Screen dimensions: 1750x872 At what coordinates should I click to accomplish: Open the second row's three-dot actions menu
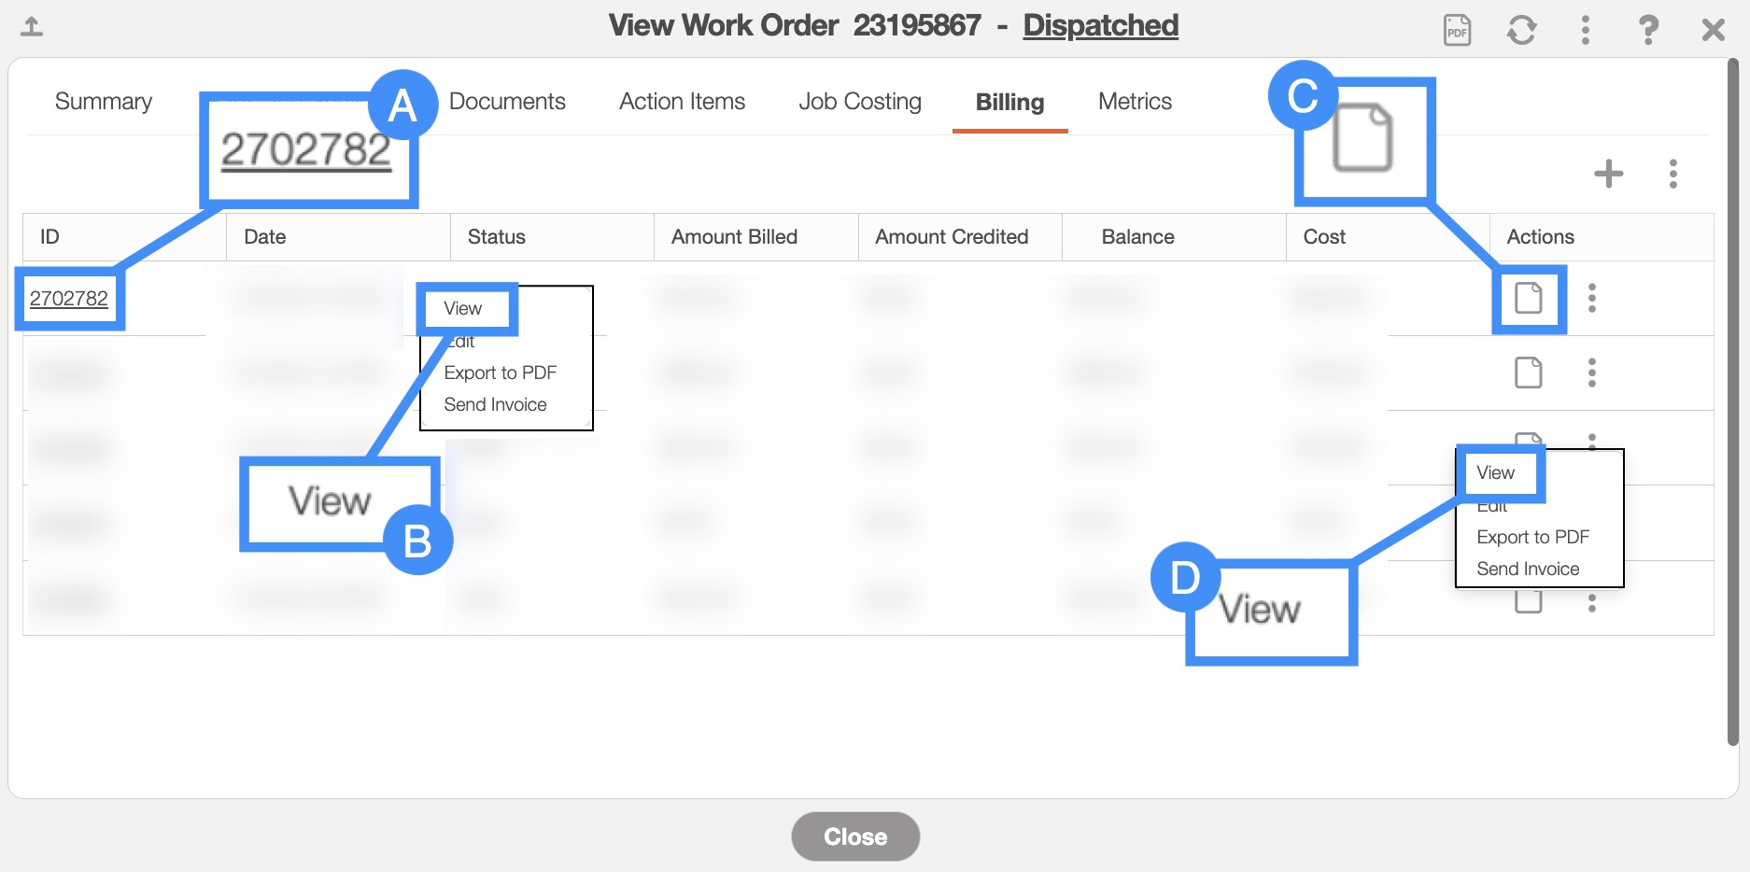point(1592,373)
